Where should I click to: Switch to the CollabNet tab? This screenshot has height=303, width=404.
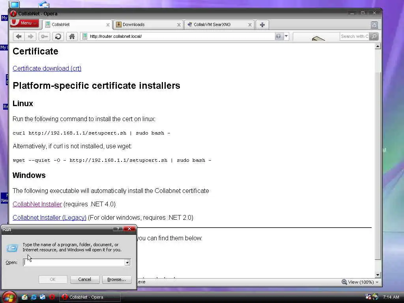click(x=77, y=24)
